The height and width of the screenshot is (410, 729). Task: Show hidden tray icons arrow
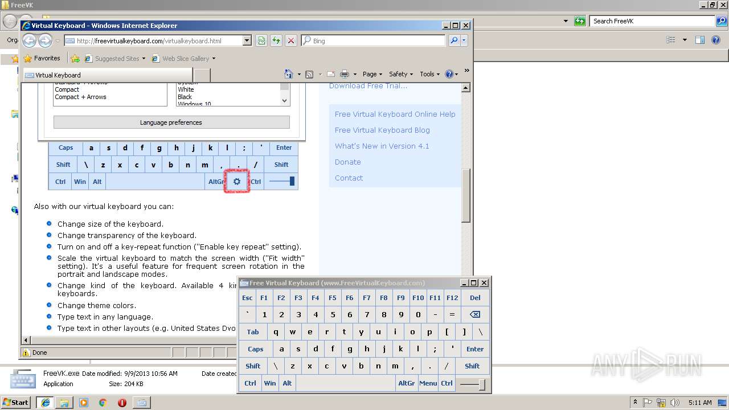(x=636, y=403)
